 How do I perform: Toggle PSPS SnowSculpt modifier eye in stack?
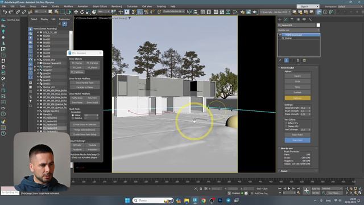279,35
